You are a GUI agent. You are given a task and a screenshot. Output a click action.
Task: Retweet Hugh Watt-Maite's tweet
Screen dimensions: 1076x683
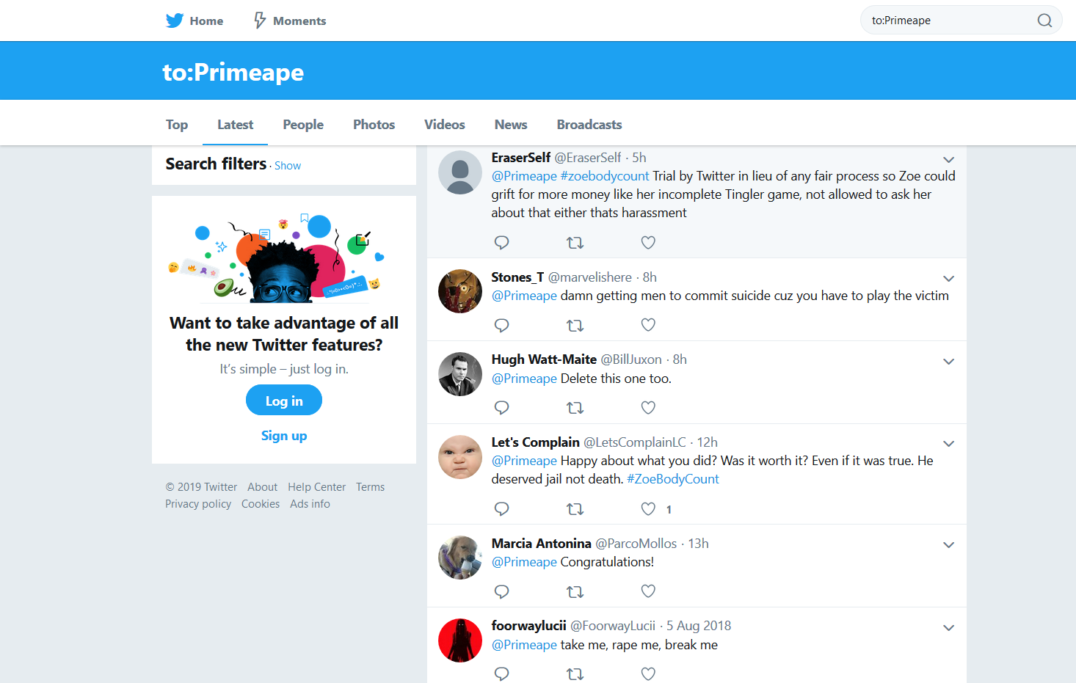pyautogui.click(x=575, y=408)
